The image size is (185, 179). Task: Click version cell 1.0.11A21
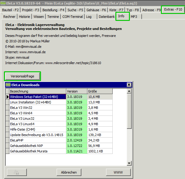coord(77,151)
